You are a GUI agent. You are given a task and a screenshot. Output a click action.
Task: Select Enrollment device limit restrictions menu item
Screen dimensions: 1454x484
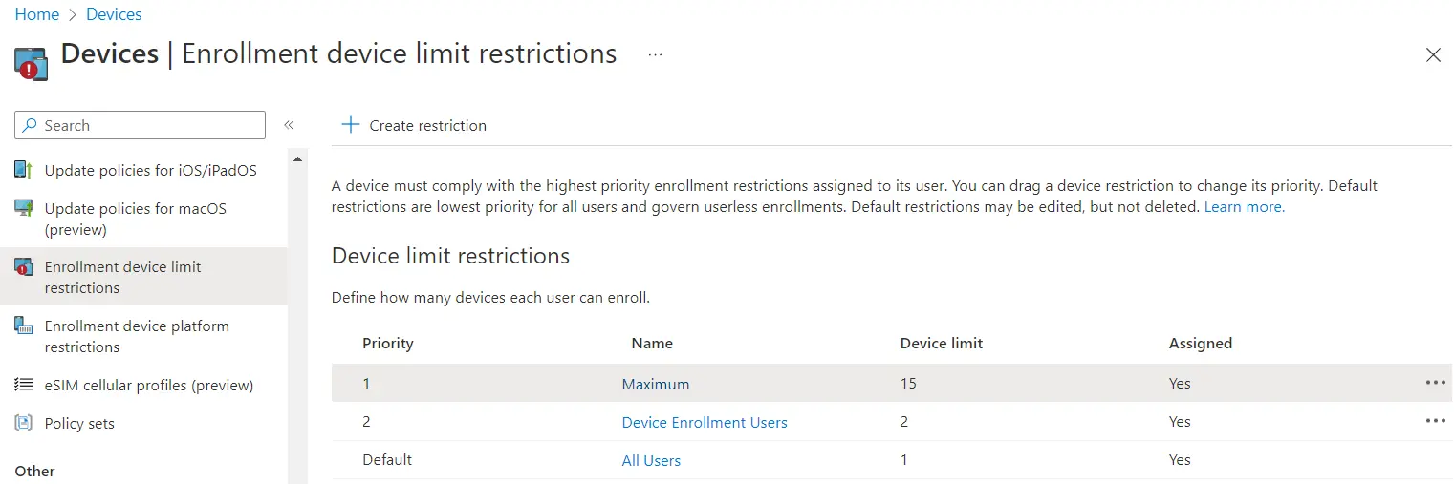(x=122, y=277)
